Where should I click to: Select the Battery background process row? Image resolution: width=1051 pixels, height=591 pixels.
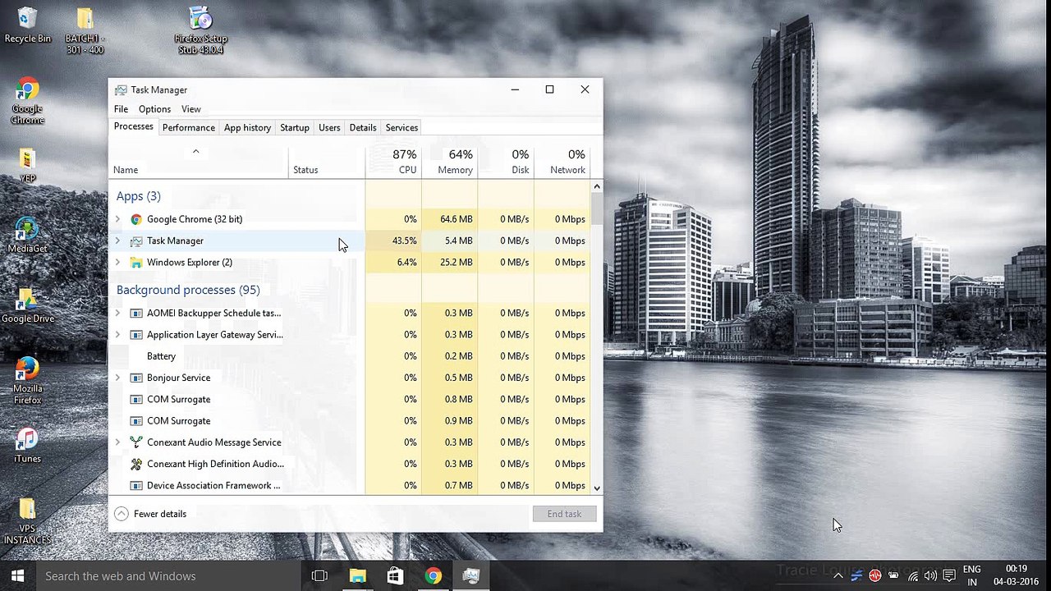point(349,356)
